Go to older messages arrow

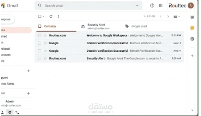[x=168, y=16]
